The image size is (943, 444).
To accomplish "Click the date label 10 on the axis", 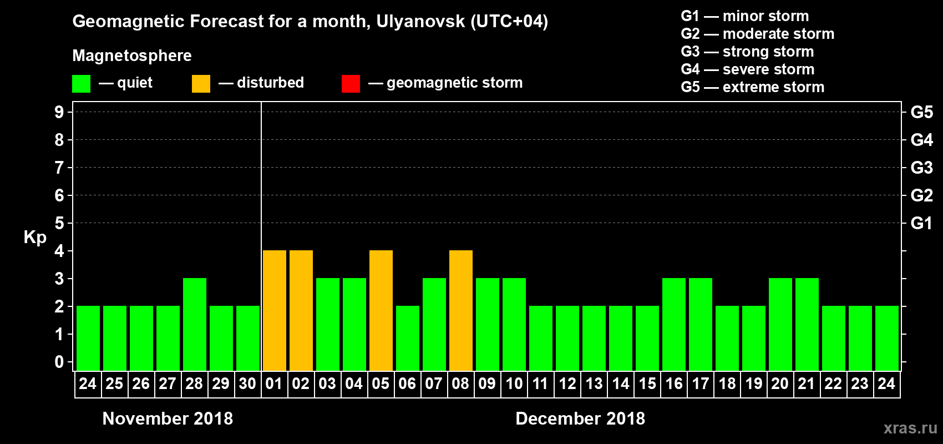I will click(x=514, y=384).
